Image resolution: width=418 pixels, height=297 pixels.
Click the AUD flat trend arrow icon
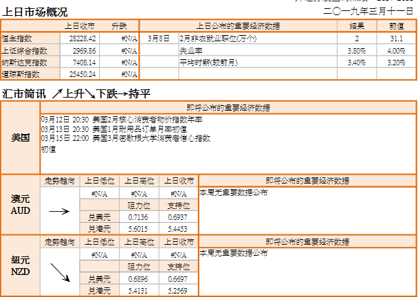(59, 212)
